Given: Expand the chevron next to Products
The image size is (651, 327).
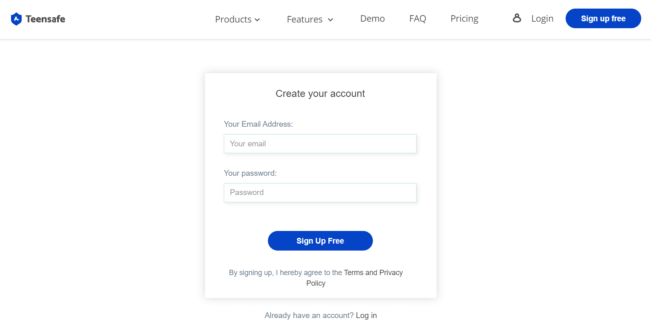Looking at the screenshot, I should click(257, 20).
